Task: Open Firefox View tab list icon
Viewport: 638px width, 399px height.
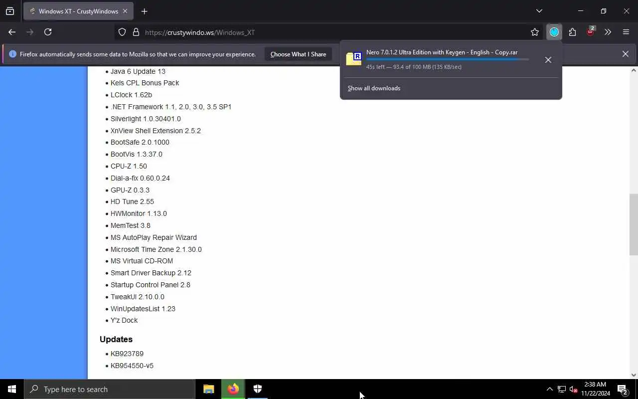Action: click(10, 11)
